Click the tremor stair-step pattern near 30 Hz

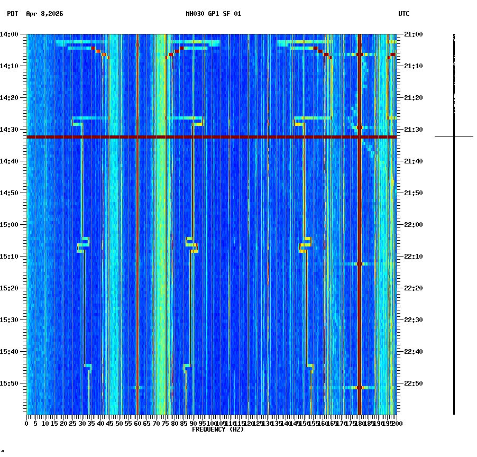pyautogui.click(x=82, y=246)
